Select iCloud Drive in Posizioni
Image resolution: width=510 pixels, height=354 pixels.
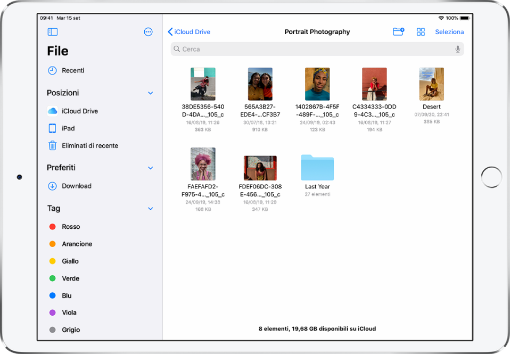click(x=79, y=111)
